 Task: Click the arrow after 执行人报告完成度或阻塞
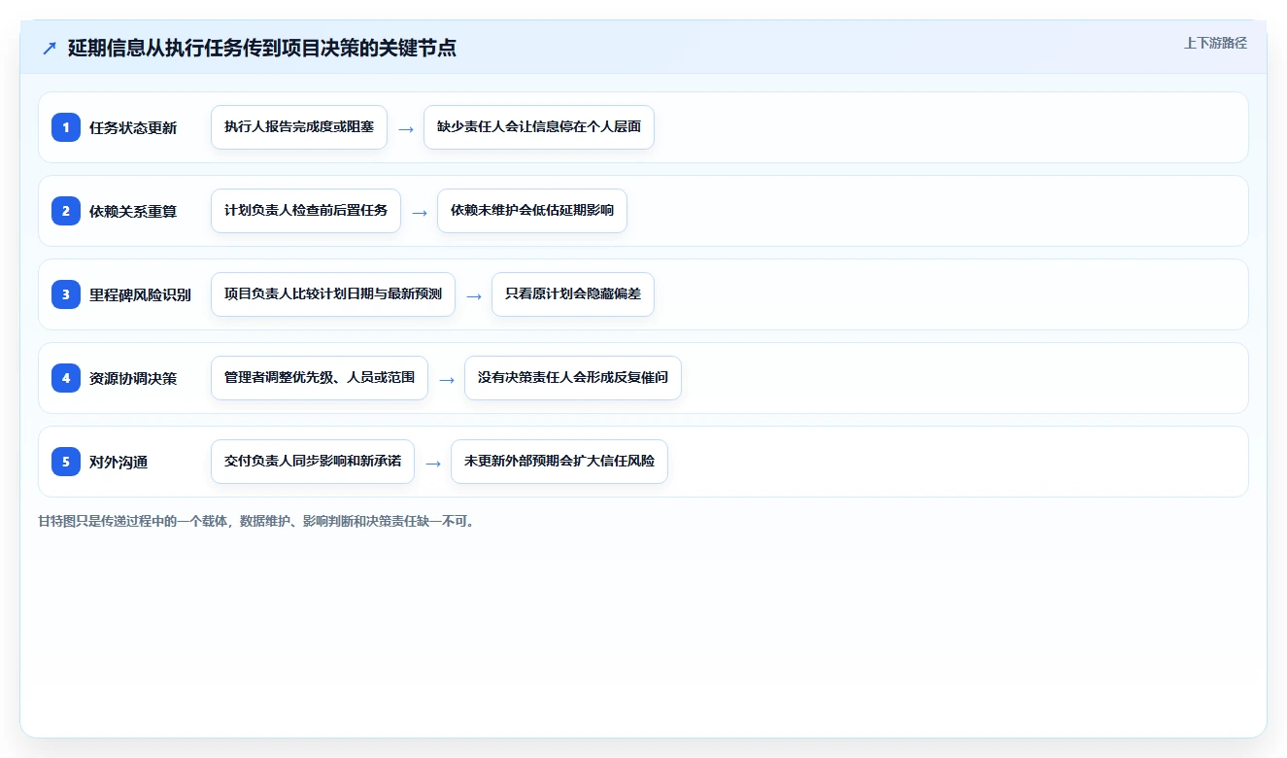pos(406,128)
